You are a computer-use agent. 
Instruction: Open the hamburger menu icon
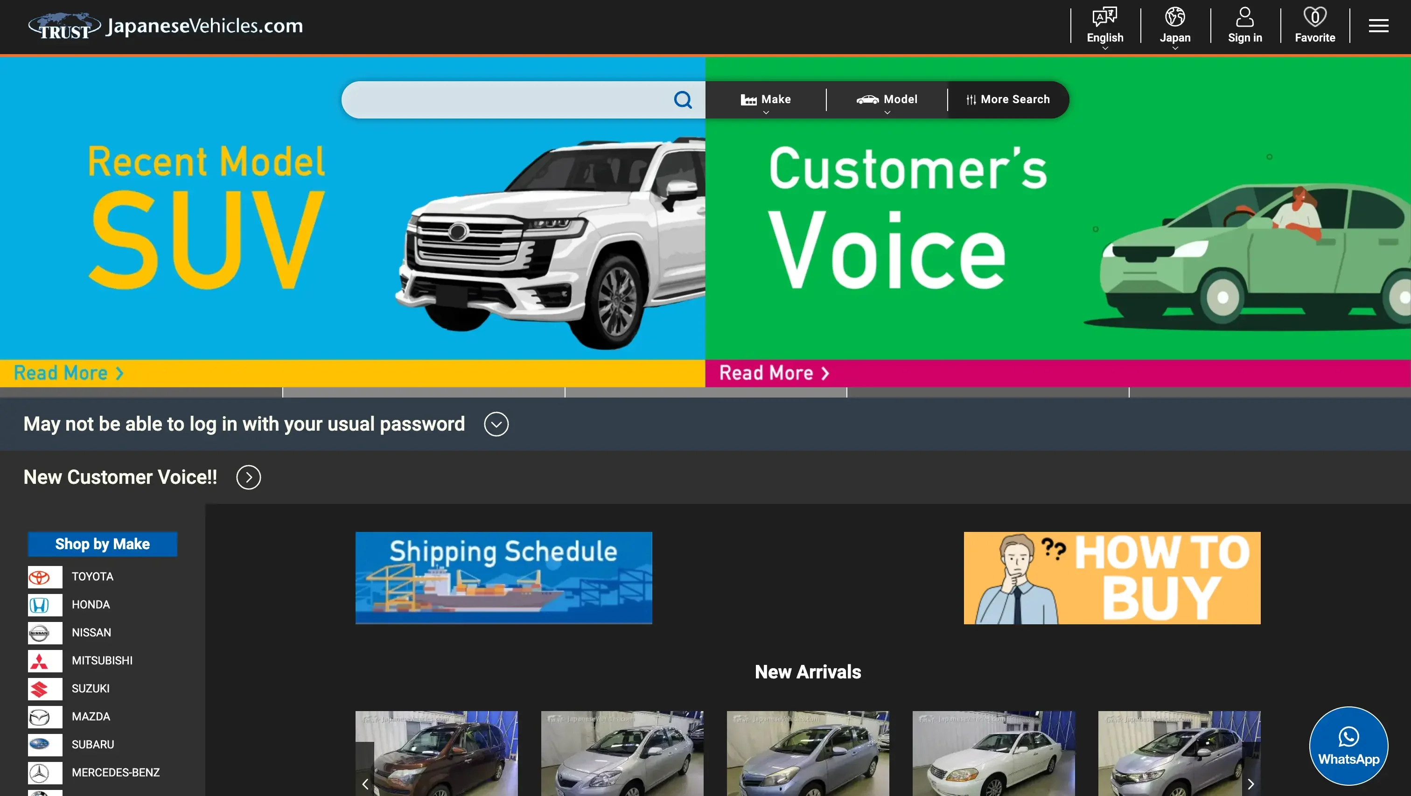click(x=1378, y=26)
